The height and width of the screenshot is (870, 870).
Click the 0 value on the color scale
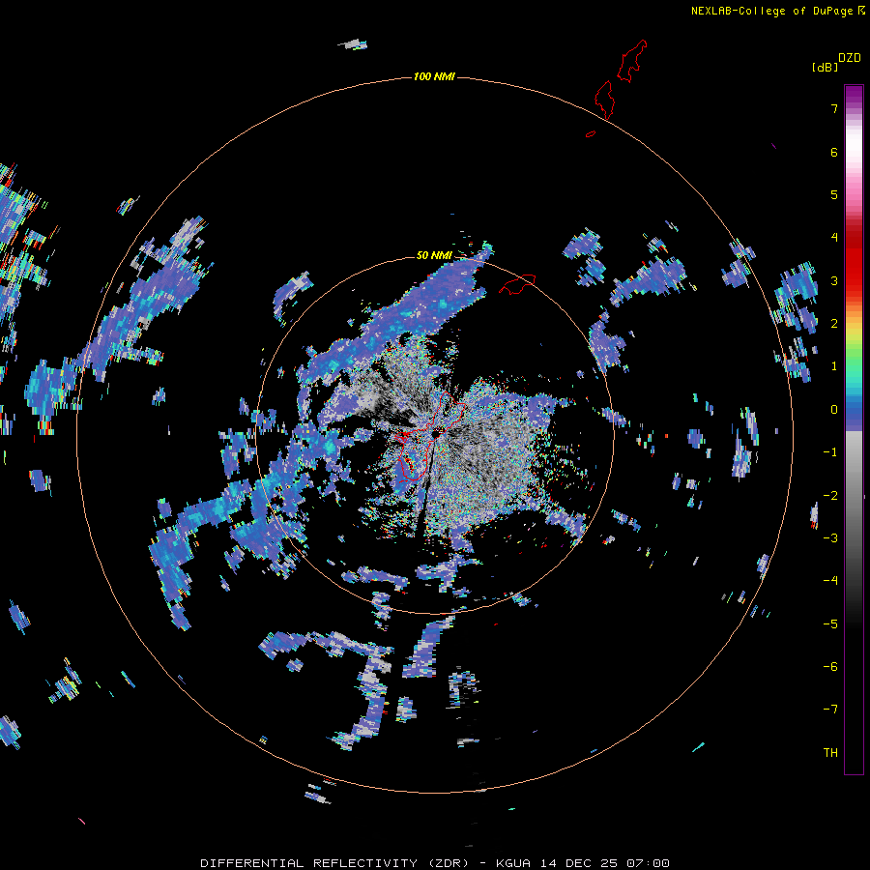[834, 410]
